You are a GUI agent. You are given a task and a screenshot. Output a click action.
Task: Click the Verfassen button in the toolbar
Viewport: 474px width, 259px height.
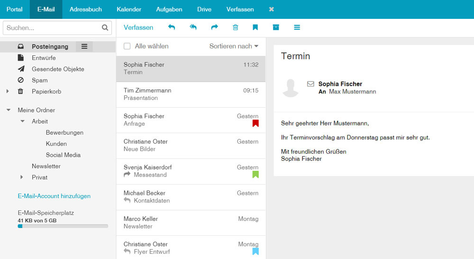(x=138, y=27)
